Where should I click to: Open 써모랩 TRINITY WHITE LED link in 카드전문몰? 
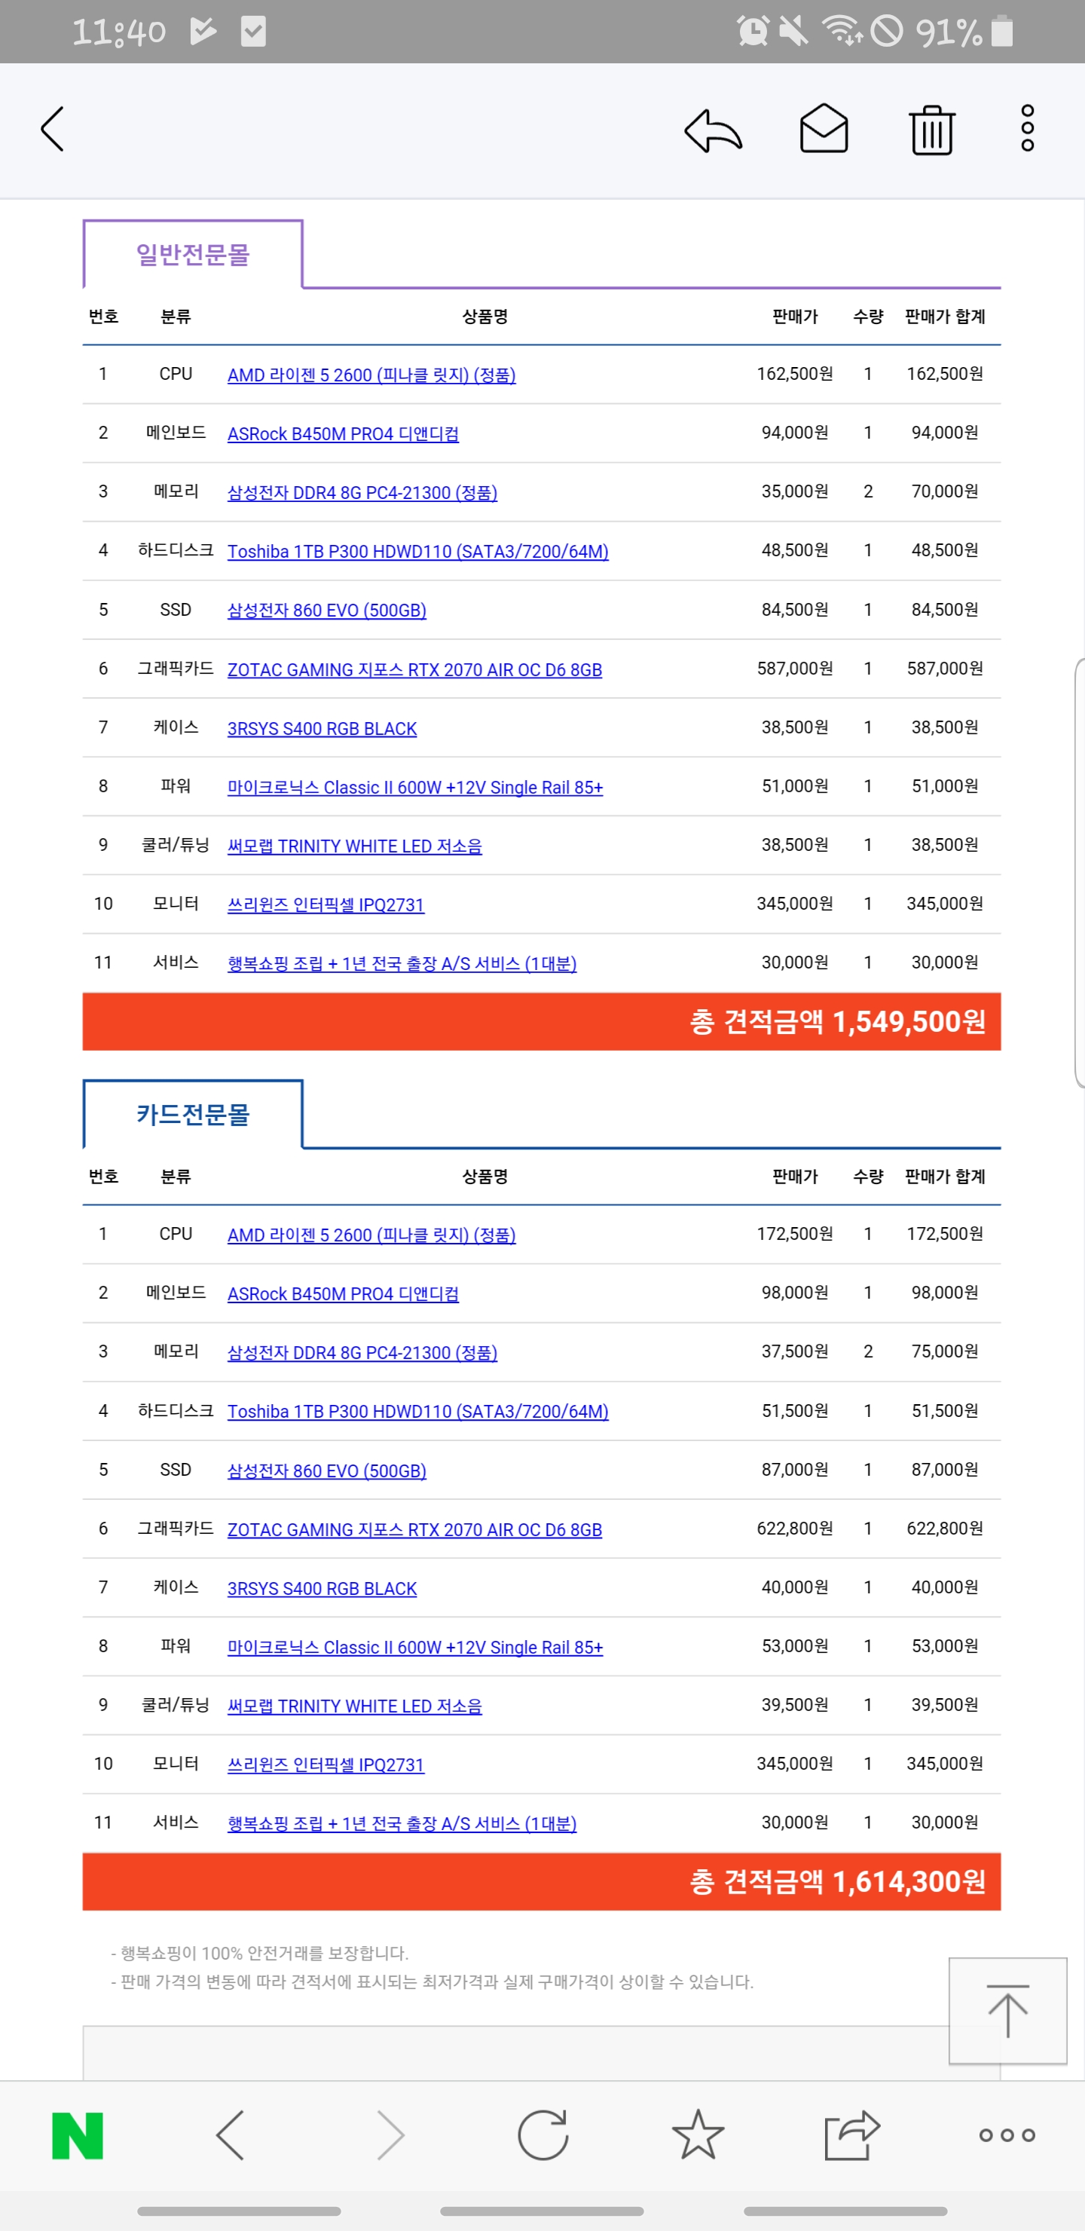click(354, 1706)
